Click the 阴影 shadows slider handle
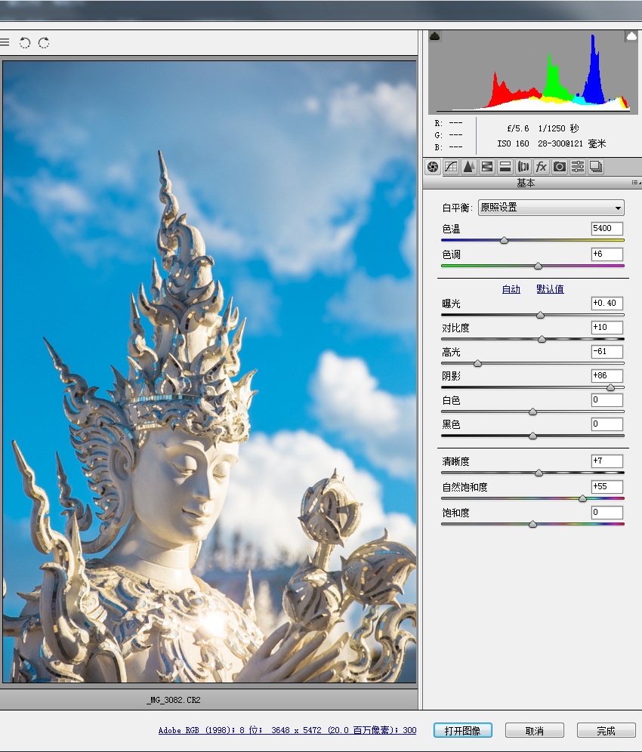This screenshot has width=642, height=752. coord(610,387)
